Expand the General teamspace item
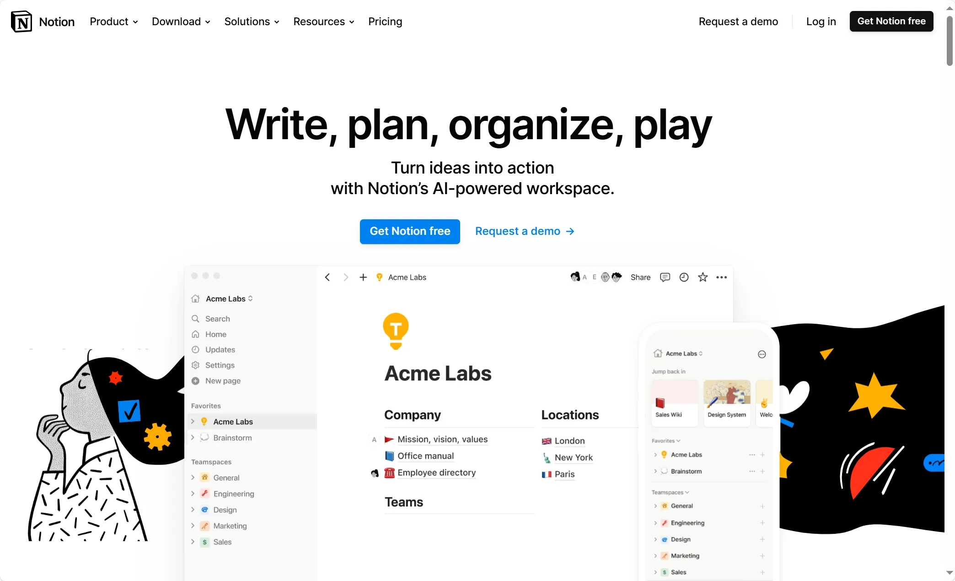955x581 pixels. [193, 478]
